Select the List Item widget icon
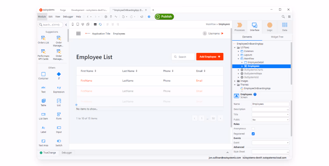This screenshot has width=329, height=166. click(43, 114)
